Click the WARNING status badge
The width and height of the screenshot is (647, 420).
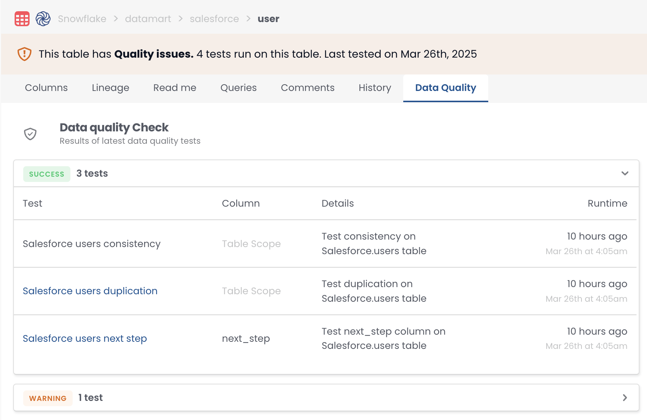pyautogui.click(x=48, y=398)
